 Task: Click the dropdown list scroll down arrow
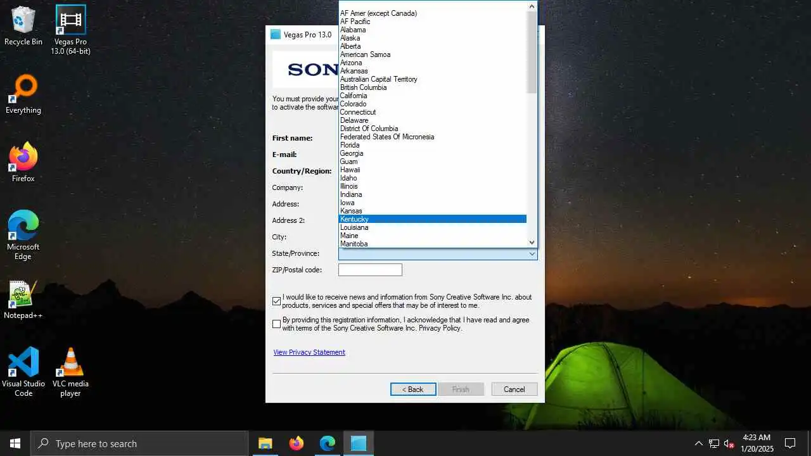532,242
